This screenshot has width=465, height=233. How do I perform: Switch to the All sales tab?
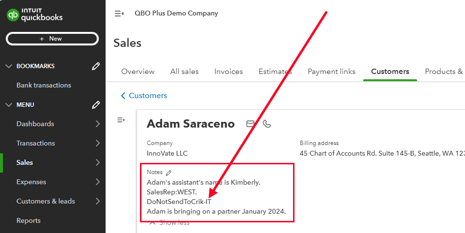[185, 72]
